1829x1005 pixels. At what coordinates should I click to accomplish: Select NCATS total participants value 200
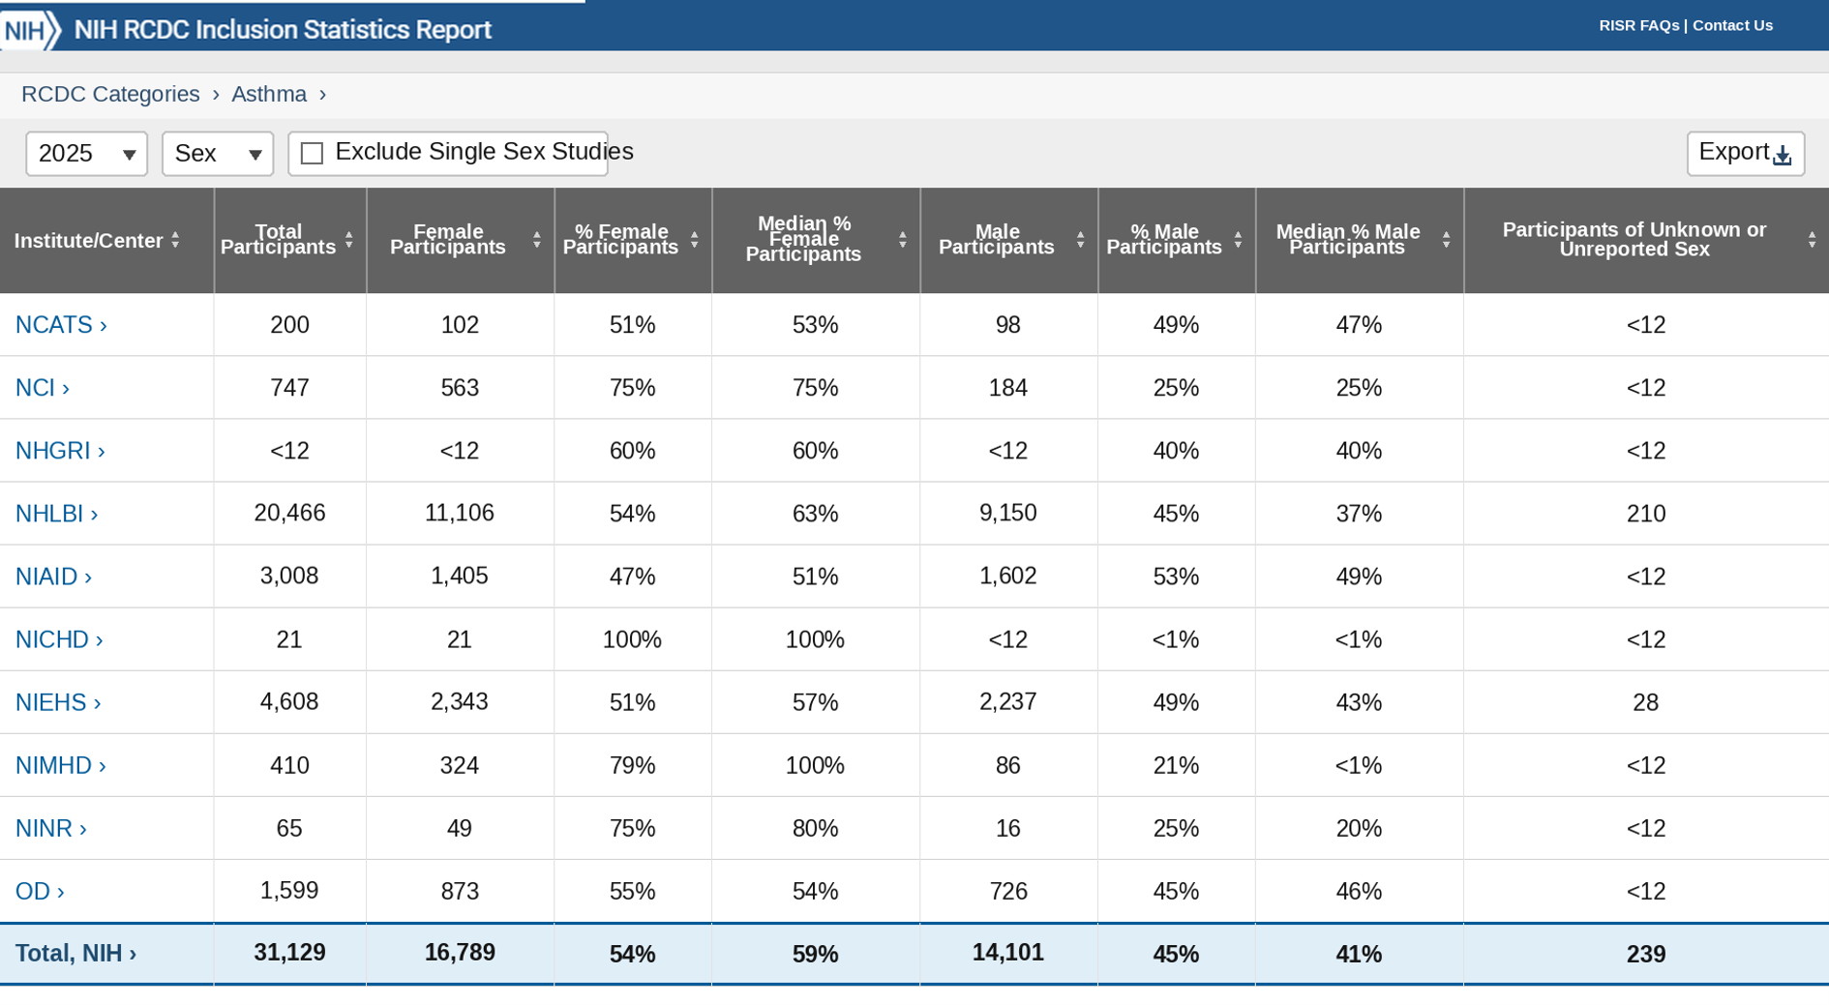(x=289, y=325)
